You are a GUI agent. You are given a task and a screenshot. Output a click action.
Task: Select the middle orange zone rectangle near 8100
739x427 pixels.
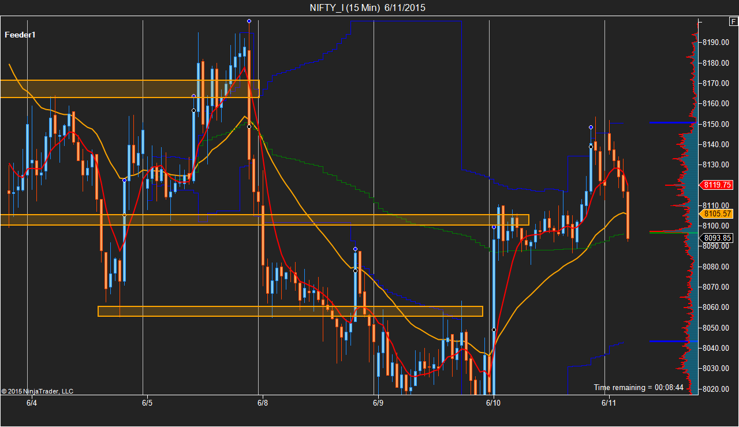(264, 220)
